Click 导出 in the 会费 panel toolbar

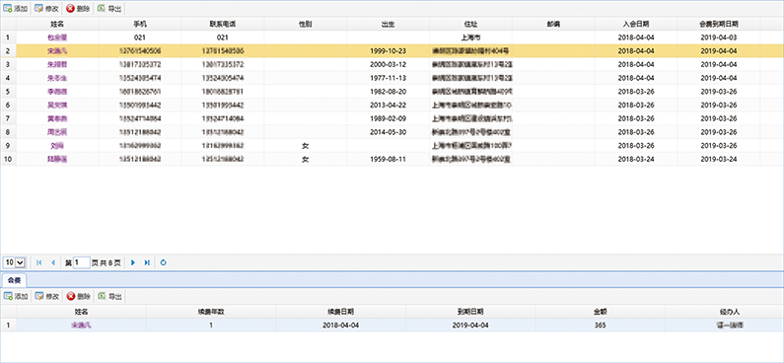pos(109,297)
